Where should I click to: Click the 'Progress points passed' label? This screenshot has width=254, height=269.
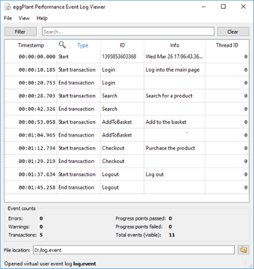tap(140, 218)
